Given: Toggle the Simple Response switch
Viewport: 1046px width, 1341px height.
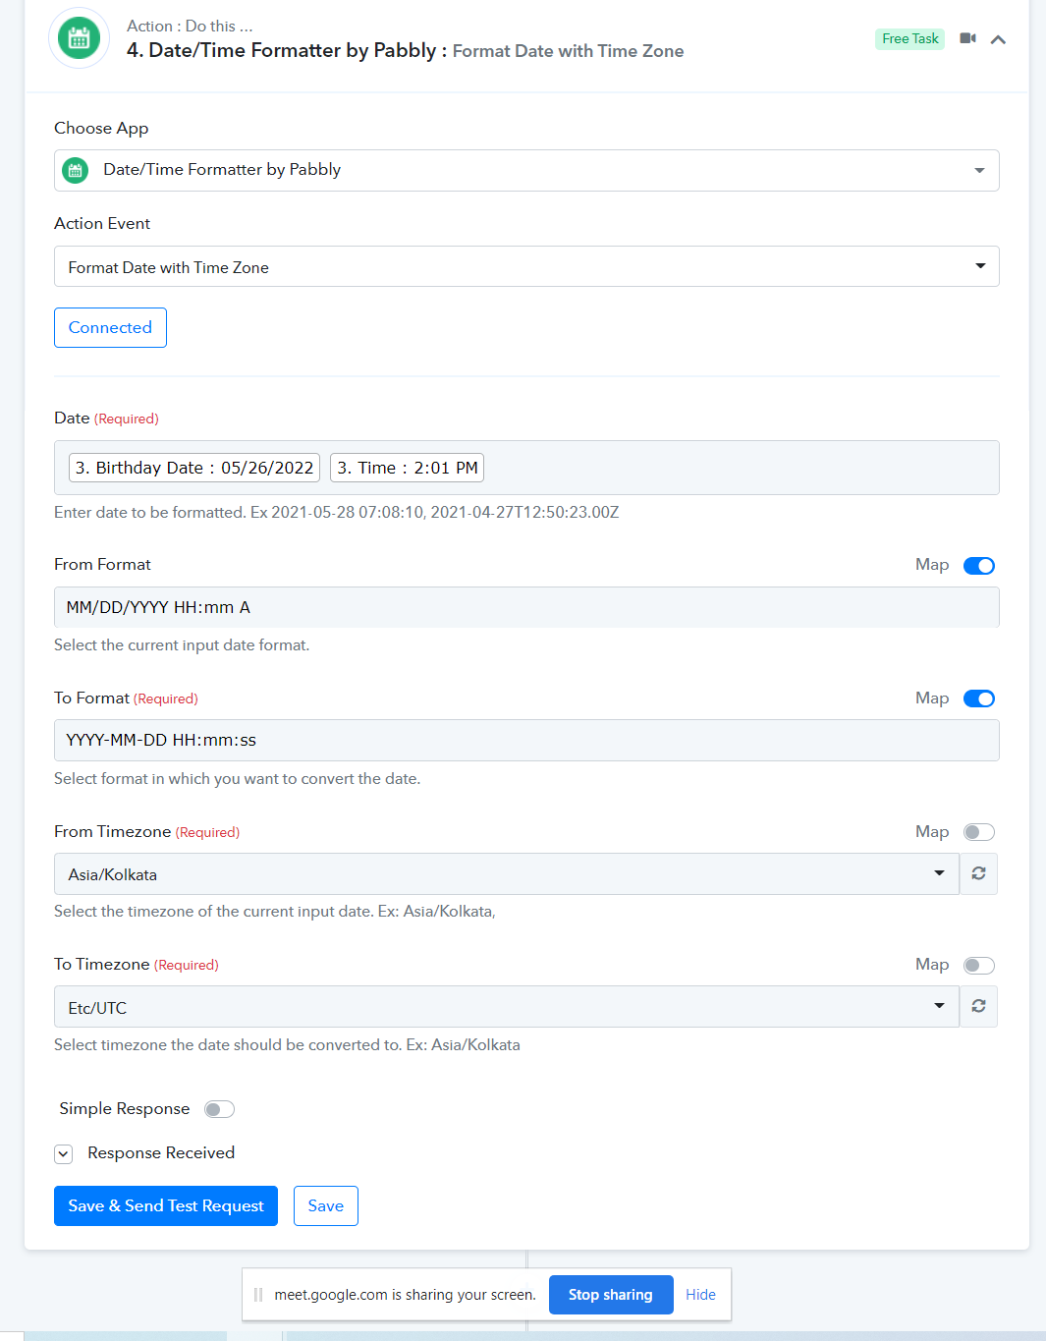Looking at the screenshot, I should click(x=219, y=1109).
